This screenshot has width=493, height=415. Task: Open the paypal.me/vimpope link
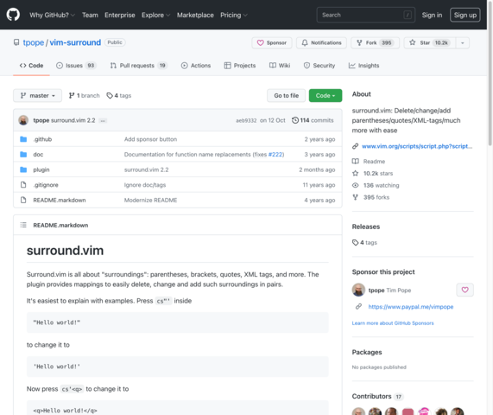point(411,307)
